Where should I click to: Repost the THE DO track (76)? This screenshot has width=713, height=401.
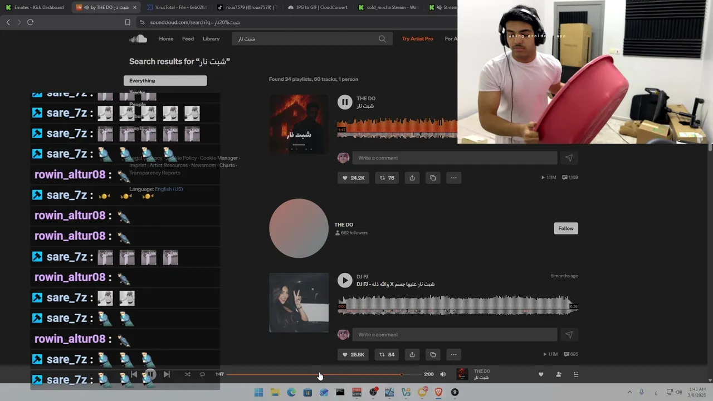[387, 178]
